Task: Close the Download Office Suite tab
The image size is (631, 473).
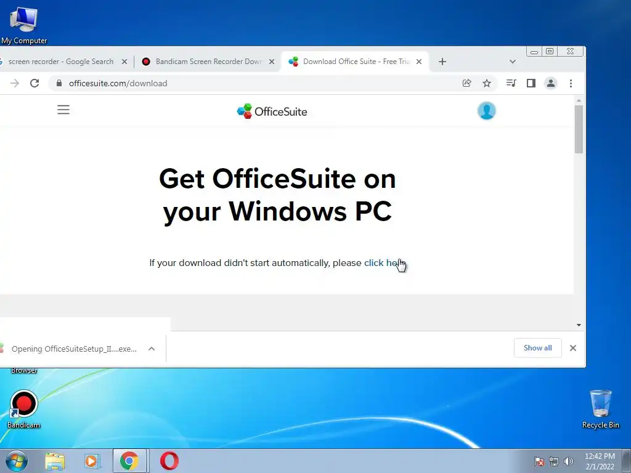Action: click(419, 62)
